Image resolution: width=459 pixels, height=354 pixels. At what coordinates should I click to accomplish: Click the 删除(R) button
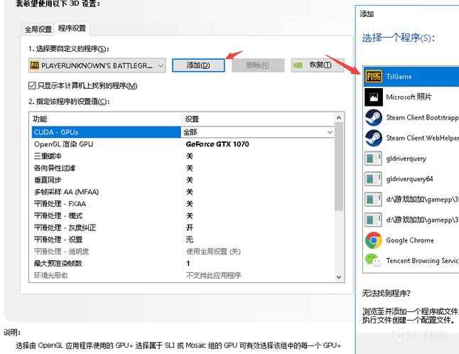(x=258, y=65)
